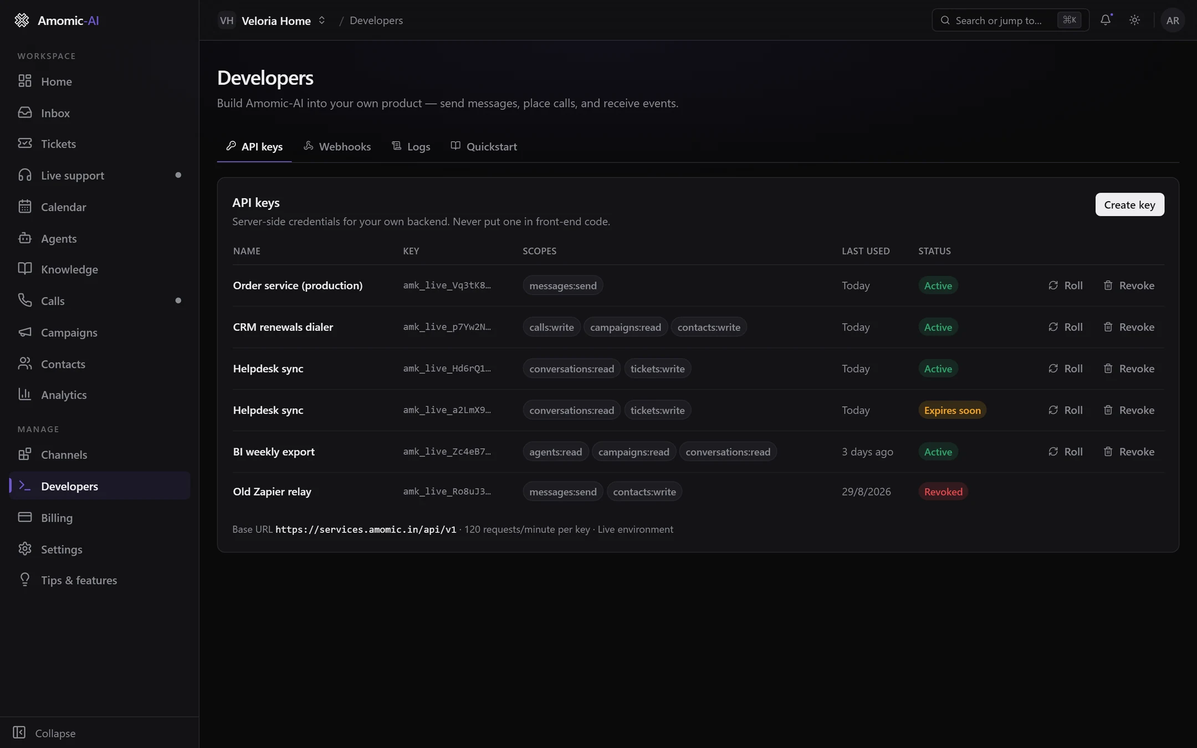
Task: Switch to the Quickstart tab
Action: point(484,147)
